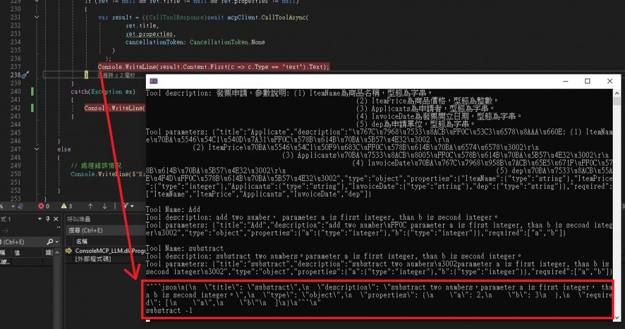Collapse the else block at line 247

pos(37,149)
